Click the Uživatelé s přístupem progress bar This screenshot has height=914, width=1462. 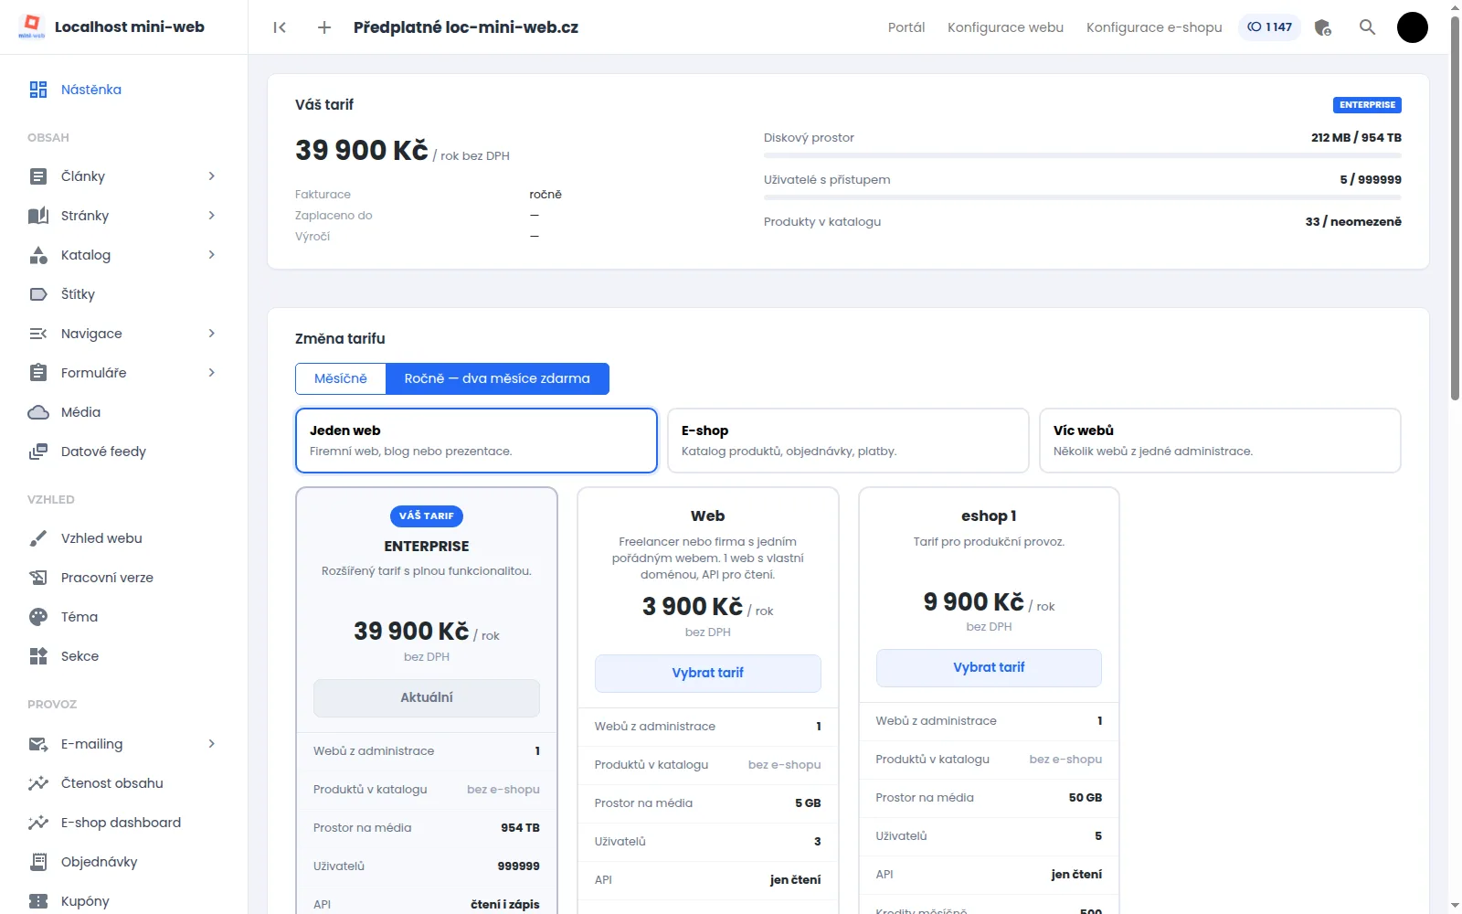(1083, 197)
